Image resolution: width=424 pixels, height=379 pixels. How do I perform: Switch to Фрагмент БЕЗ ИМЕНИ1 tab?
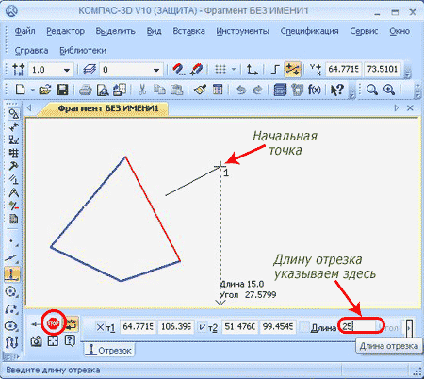click(108, 108)
